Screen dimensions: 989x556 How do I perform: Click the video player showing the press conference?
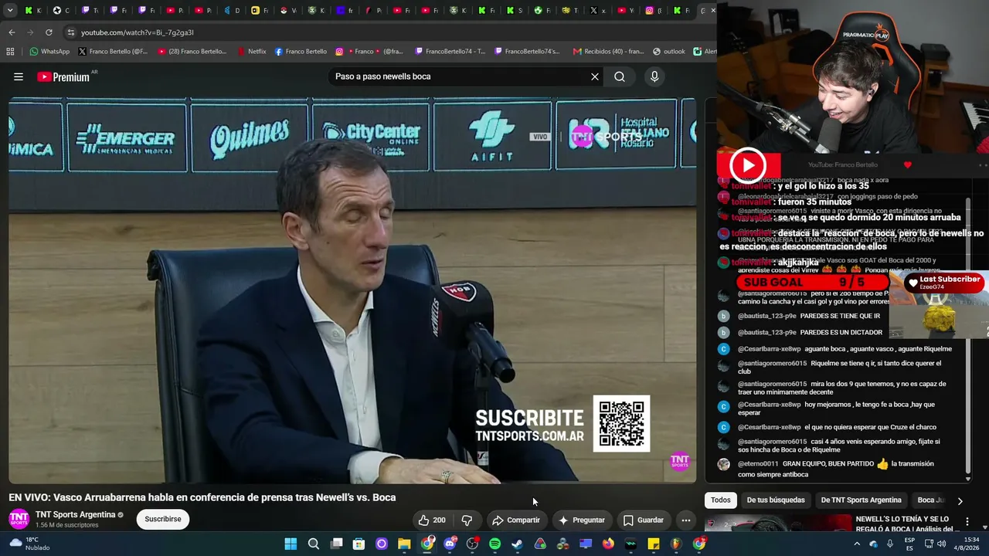(352, 290)
